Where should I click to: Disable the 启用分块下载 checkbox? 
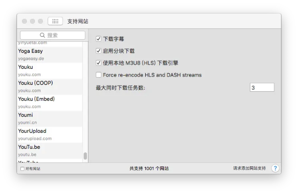(98, 51)
